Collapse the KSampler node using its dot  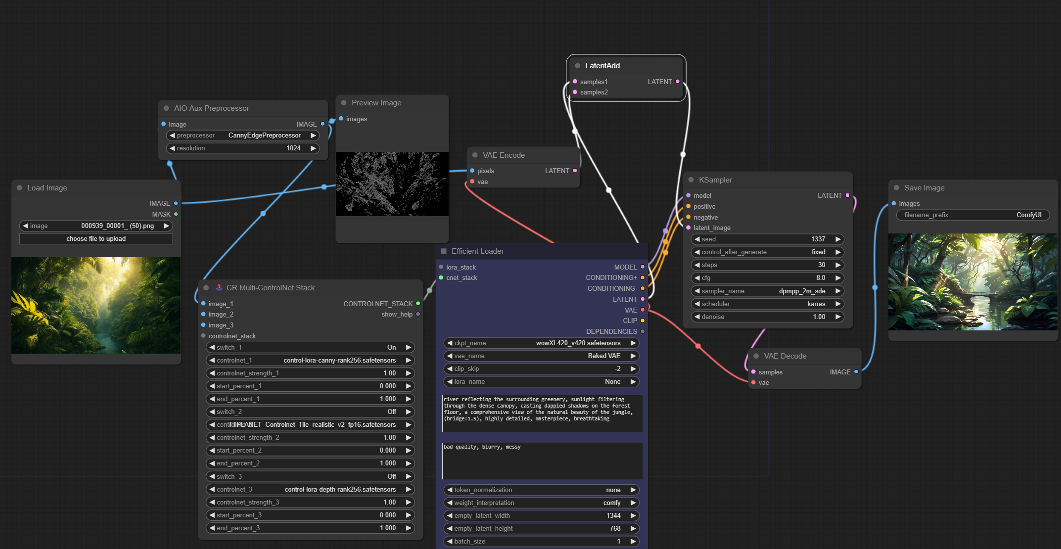[x=691, y=180]
